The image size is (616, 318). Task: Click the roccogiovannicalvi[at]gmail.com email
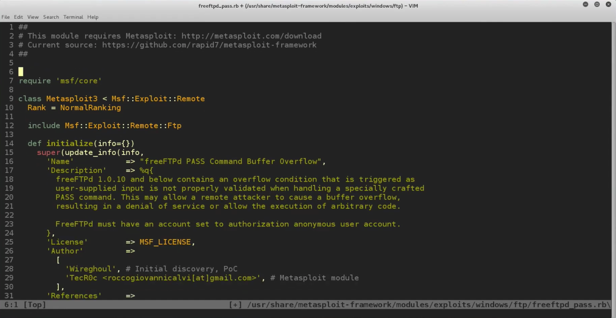click(181, 278)
